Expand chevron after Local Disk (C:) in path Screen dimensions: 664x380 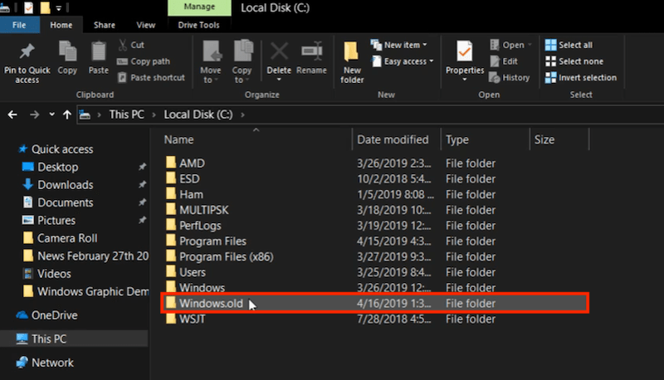point(242,114)
